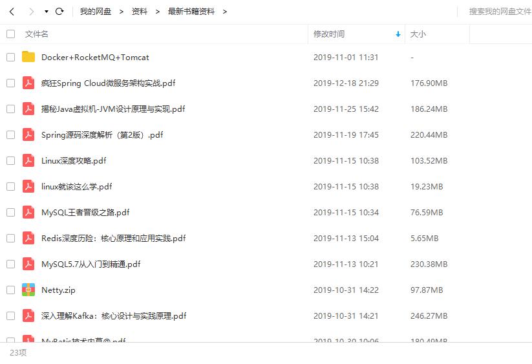Check the Docker+RocketMQ+Tomcat folder row
This screenshot has height=364, width=532.
(11, 57)
